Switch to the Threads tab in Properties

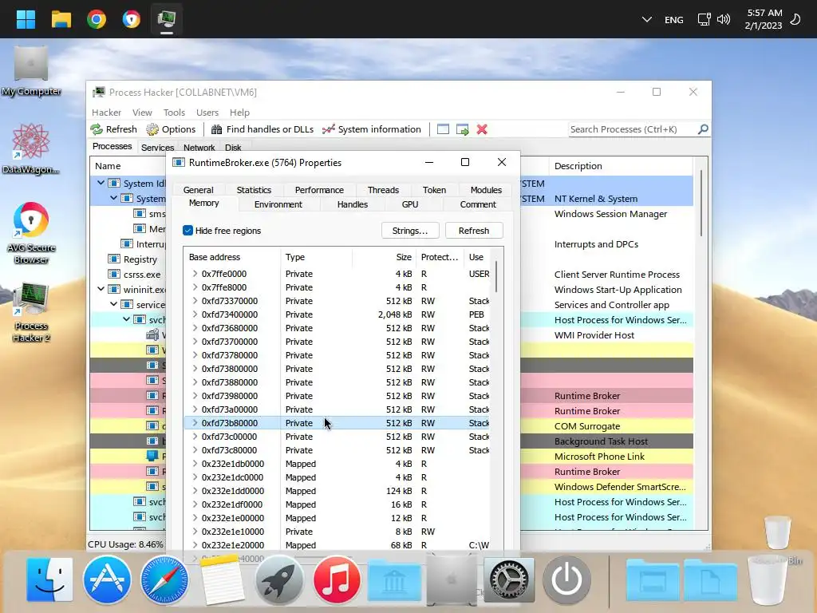point(383,190)
